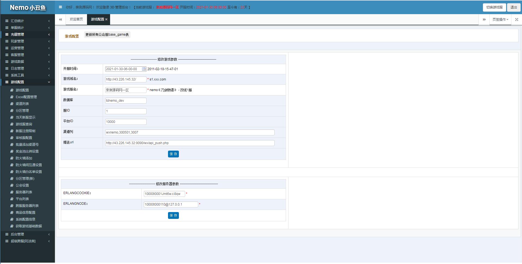The width and height of the screenshot is (522, 264).
Task: Open the 页签操作 dropdown
Action: point(500,20)
